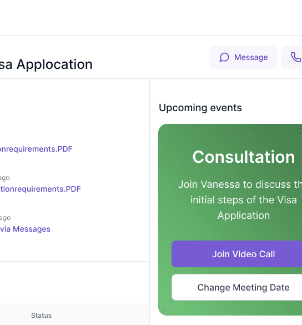
Task: Click the Message button
Action: point(243,57)
